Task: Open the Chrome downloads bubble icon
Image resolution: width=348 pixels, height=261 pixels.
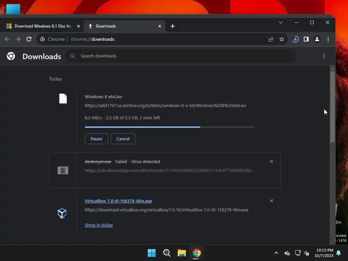Action: coord(295,39)
